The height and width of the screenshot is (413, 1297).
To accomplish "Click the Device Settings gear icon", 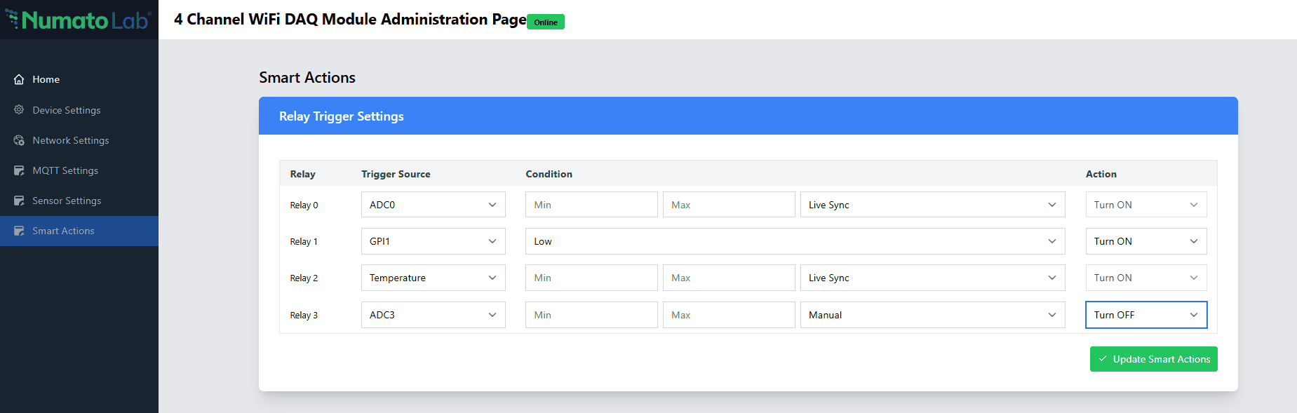I will (x=19, y=110).
